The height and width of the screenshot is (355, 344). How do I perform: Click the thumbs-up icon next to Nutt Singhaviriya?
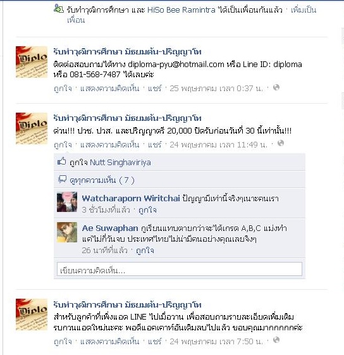point(61,161)
